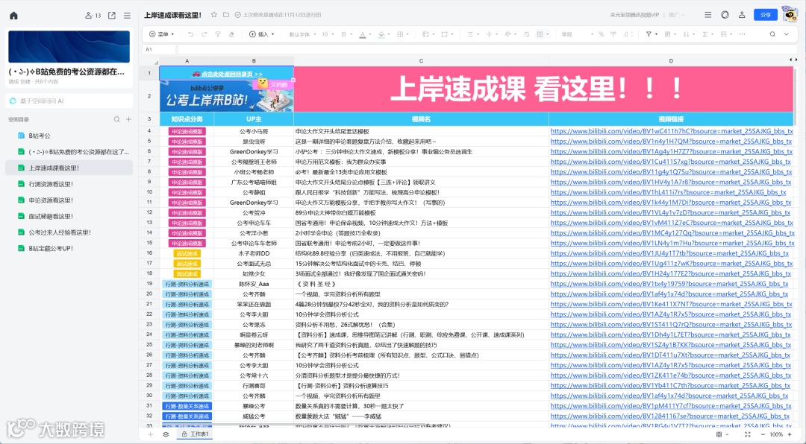
Task: Add new item to space directory
Action: click(129, 120)
